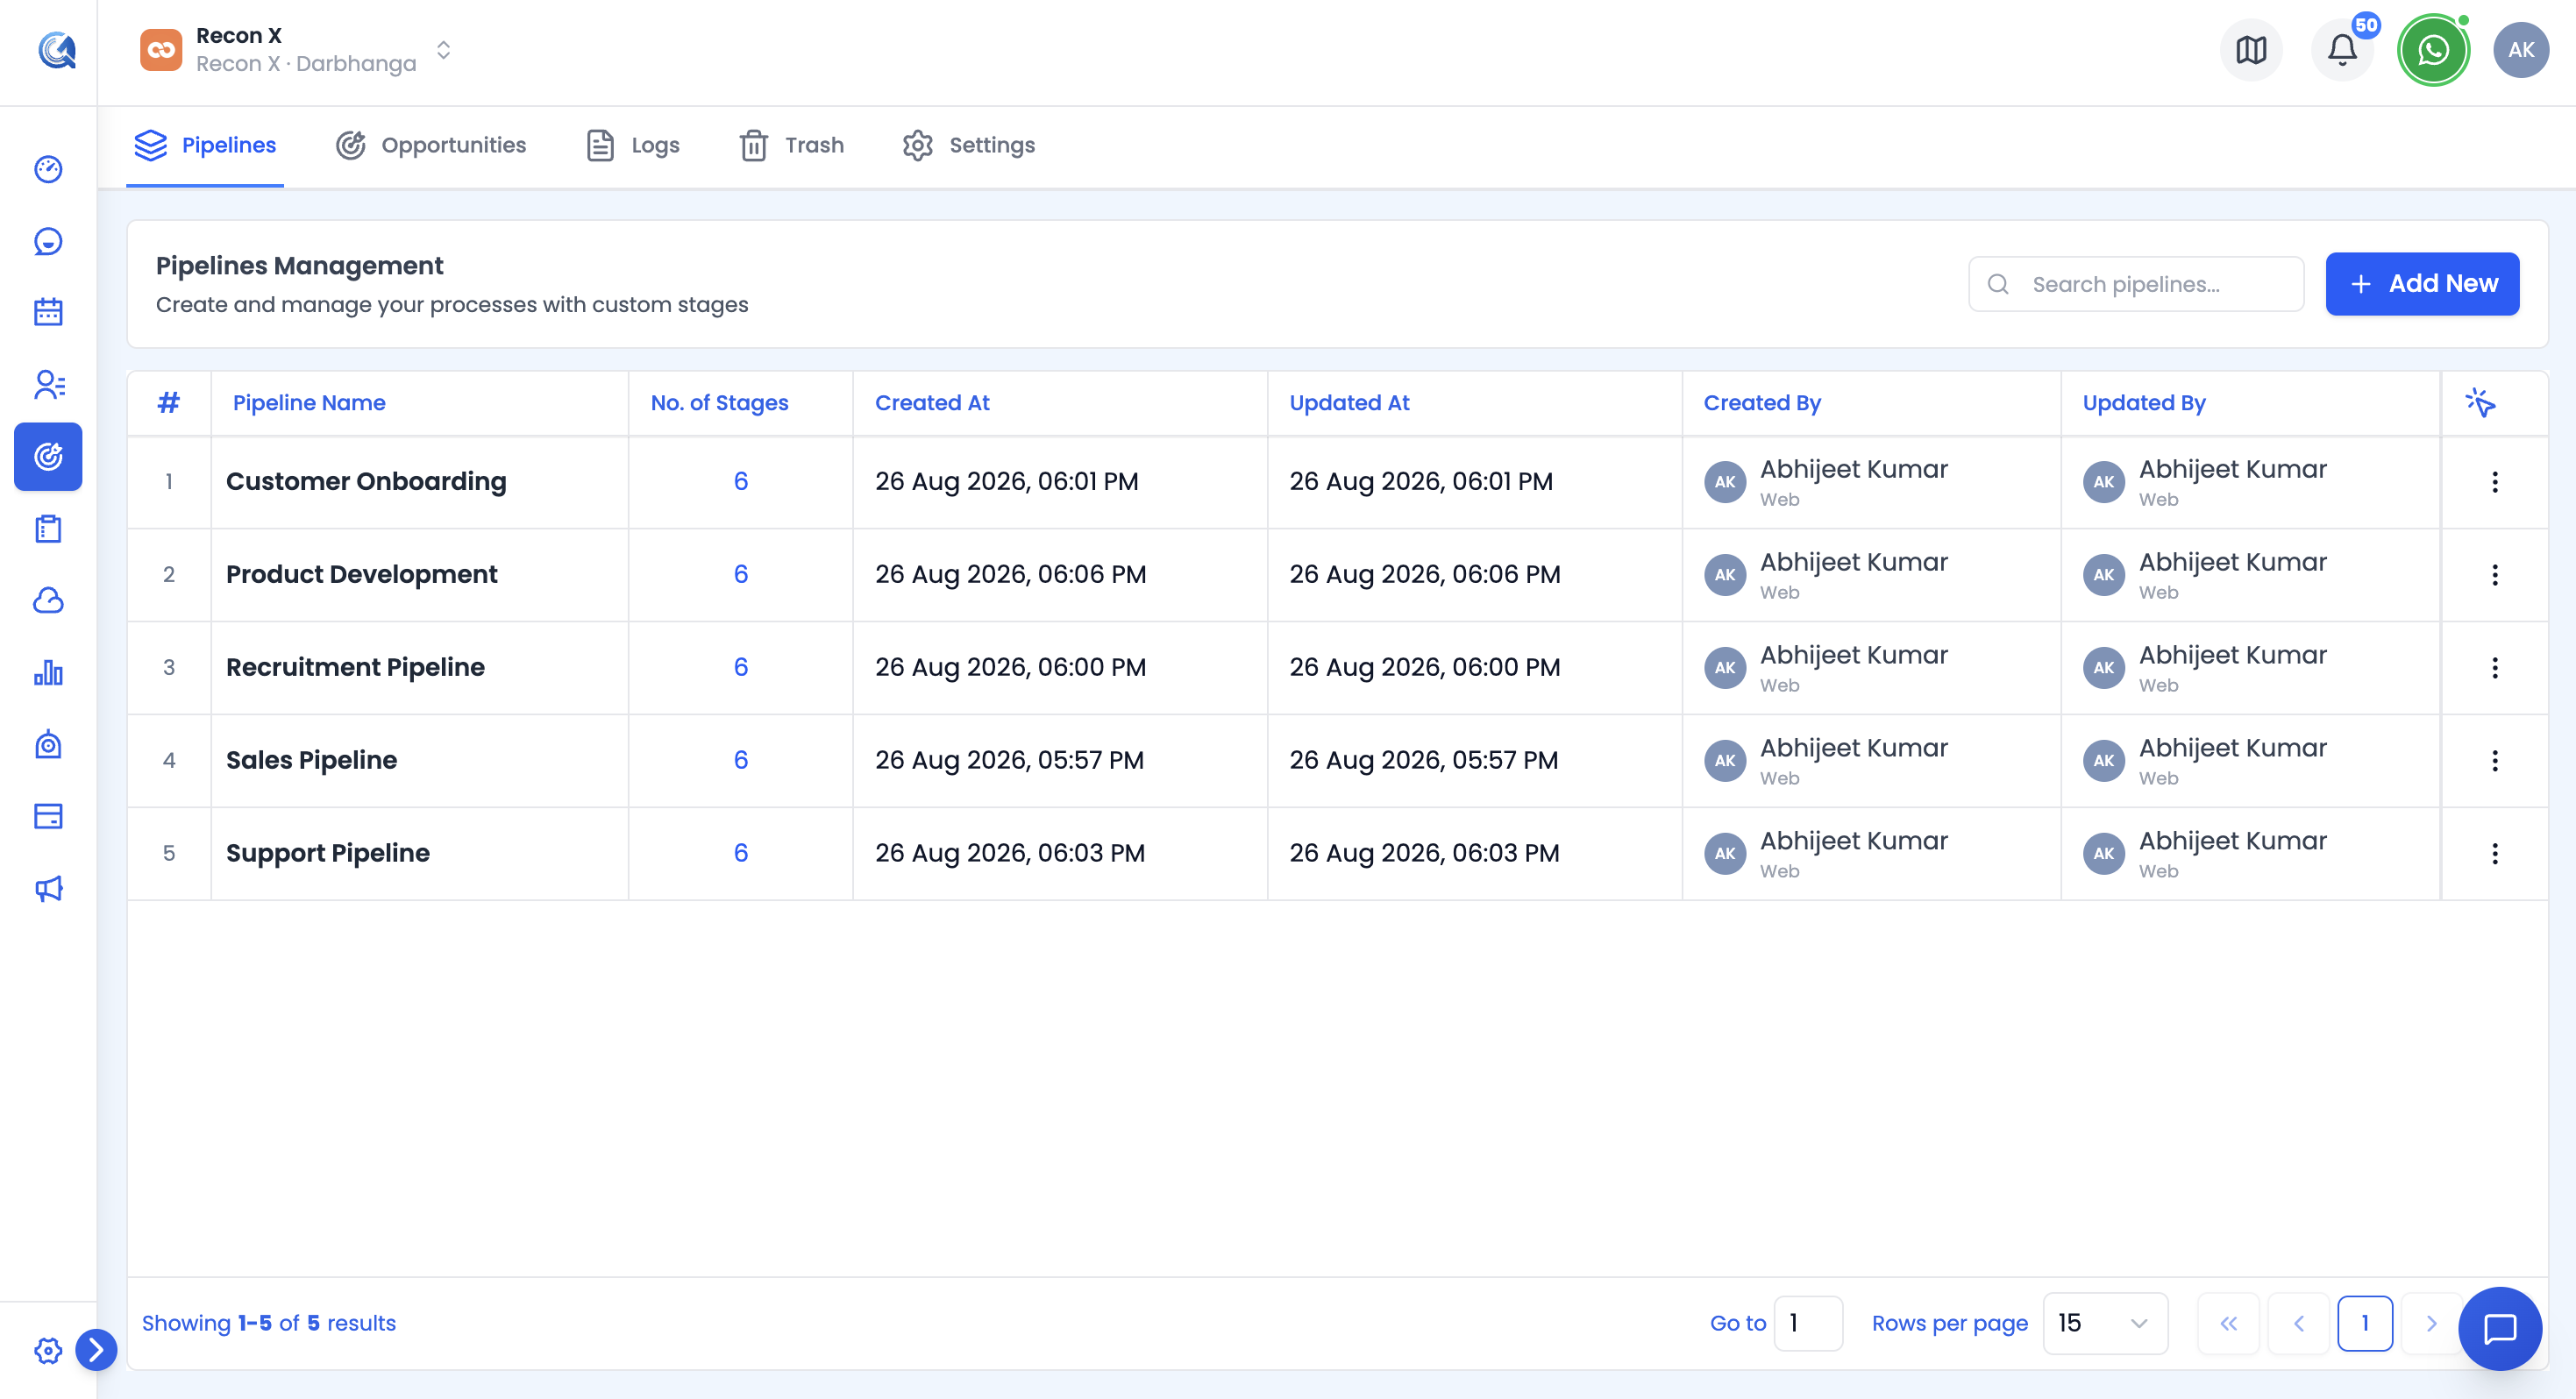The height and width of the screenshot is (1399, 2576).
Task: Click the map icon in top bar
Action: (2251, 50)
